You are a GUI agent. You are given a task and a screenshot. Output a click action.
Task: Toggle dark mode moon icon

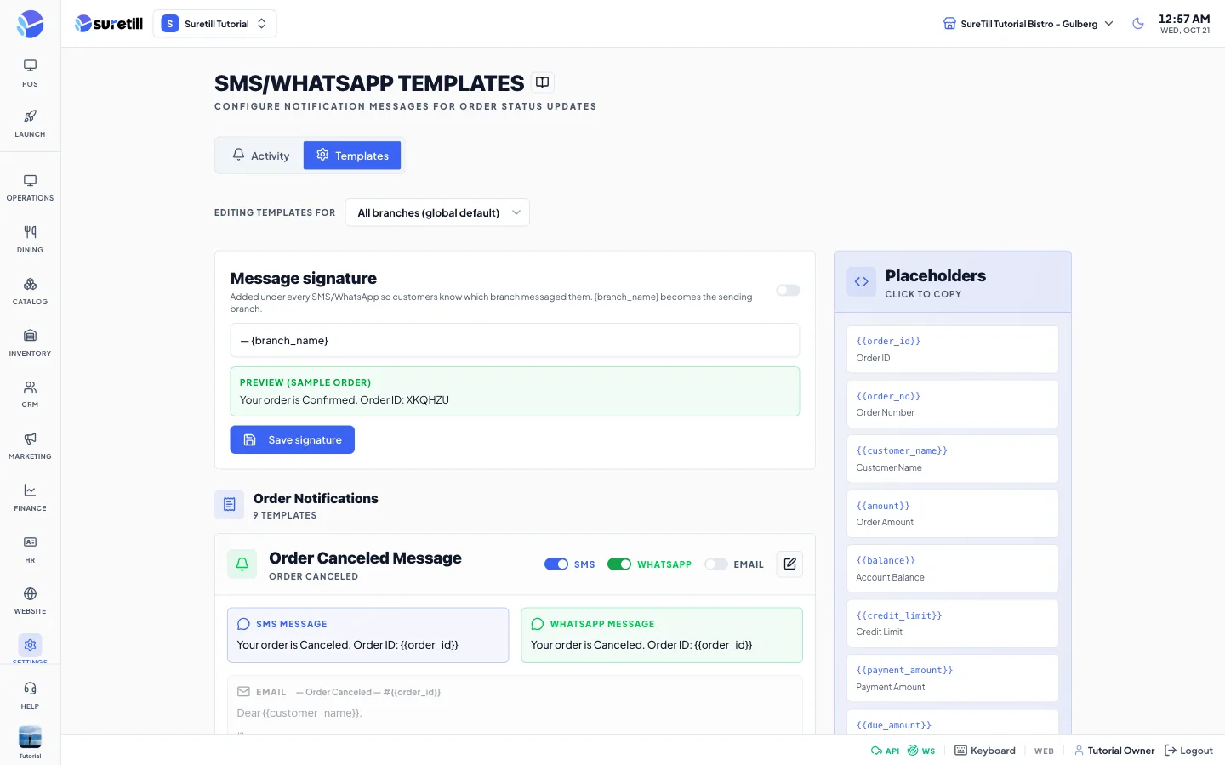[x=1138, y=24]
